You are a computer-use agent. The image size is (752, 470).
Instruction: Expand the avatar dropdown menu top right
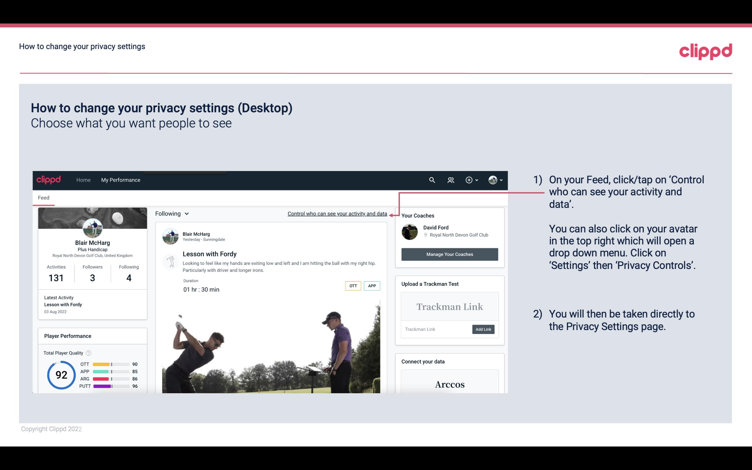(x=496, y=180)
